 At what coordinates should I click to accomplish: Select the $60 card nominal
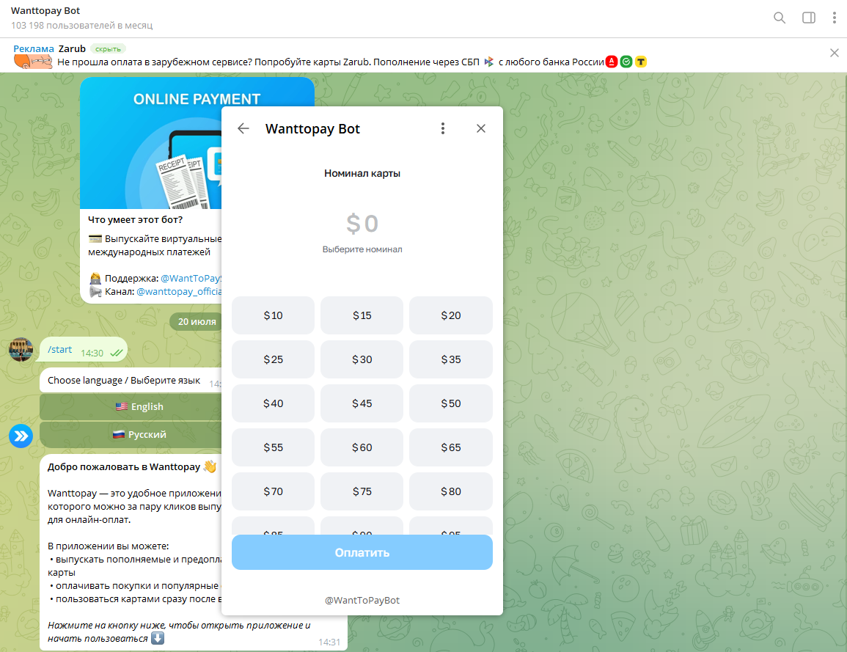[362, 447]
